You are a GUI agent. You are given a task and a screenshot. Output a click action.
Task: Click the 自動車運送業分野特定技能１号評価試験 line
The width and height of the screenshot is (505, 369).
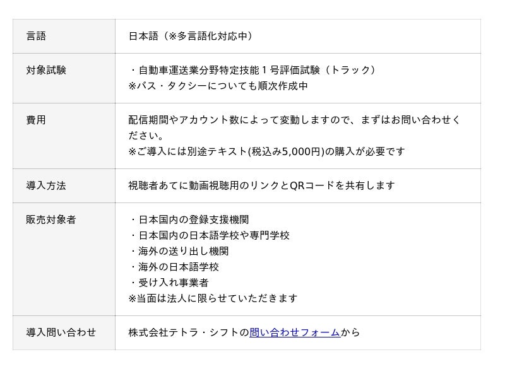254,70
